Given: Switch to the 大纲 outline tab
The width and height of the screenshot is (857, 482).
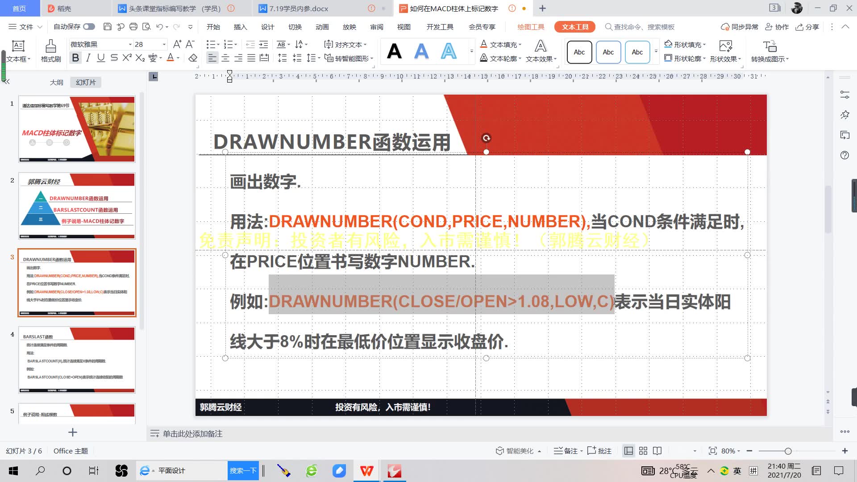Looking at the screenshot, I should [56, 83].
